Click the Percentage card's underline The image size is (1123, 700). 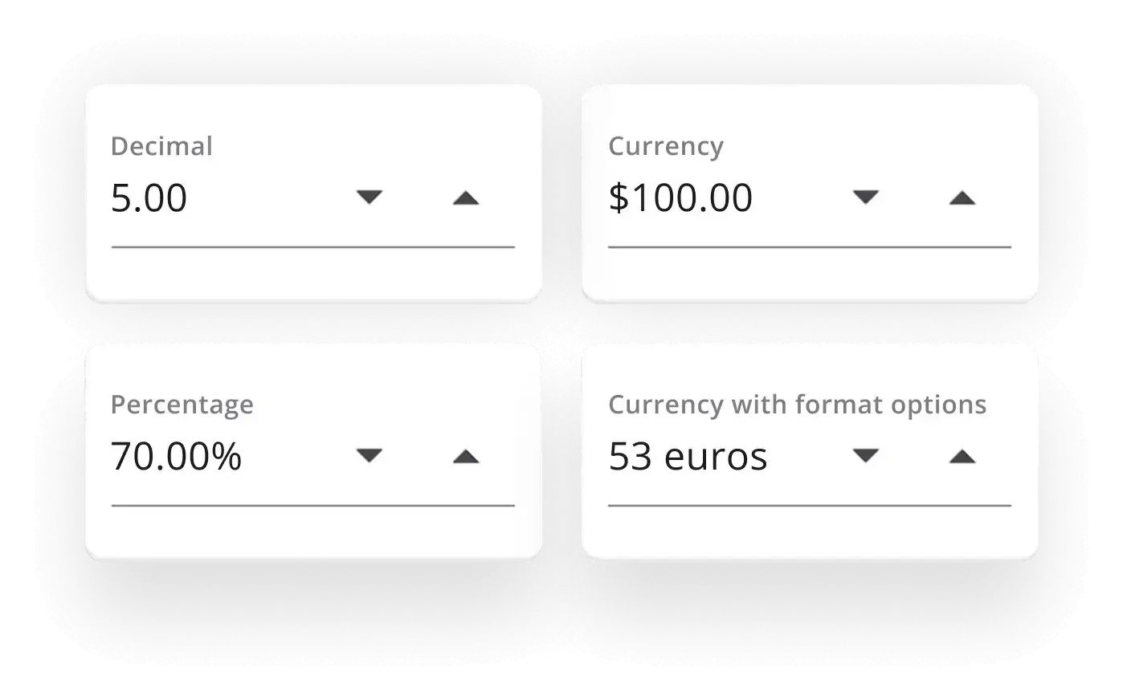313,504
